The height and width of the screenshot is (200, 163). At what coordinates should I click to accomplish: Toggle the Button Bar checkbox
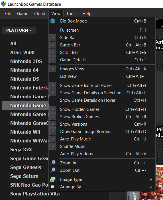point(53,45)
